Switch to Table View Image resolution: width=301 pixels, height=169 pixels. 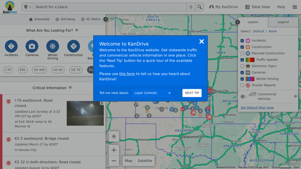point(257,7)
